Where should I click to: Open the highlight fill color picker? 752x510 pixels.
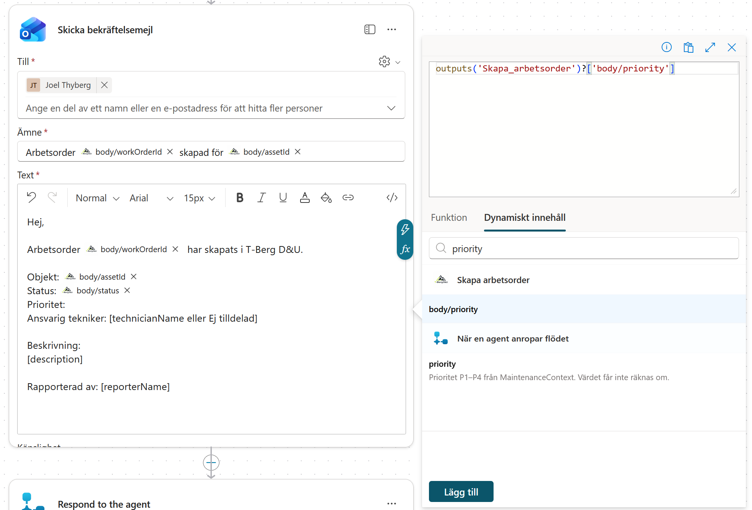326,198
